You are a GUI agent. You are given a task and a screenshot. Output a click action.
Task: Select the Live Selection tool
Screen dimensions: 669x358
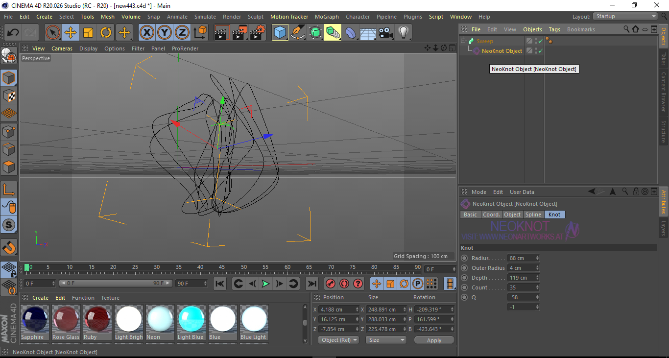point(53,33)
